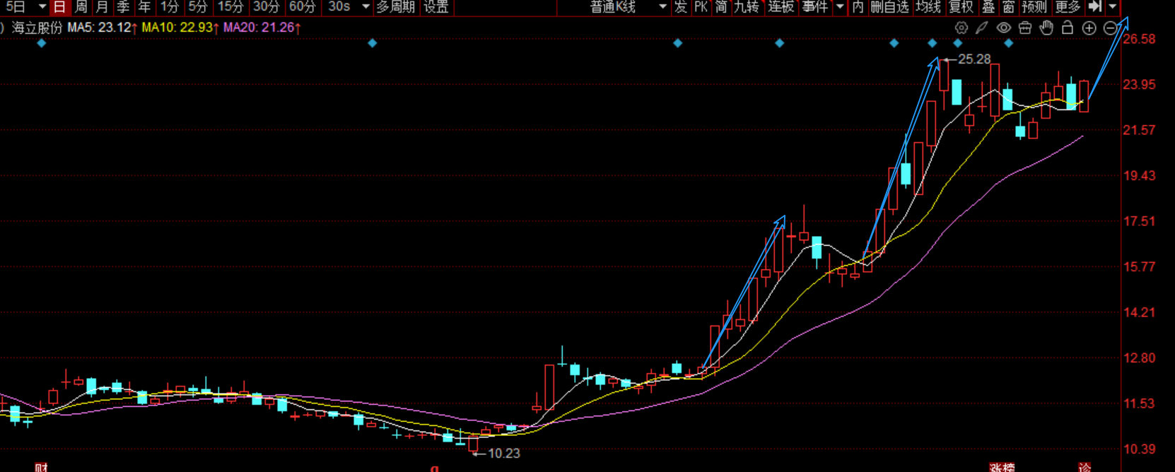Open the 设置 settings button
1175x472 pixels.
(x=436, y=6)
